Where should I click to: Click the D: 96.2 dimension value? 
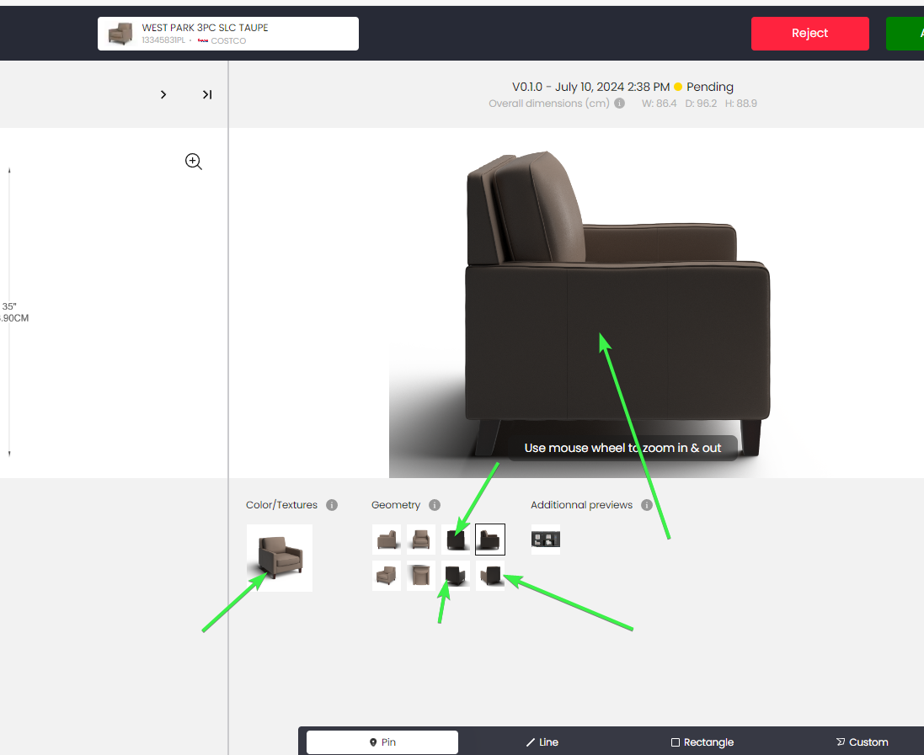701,103
